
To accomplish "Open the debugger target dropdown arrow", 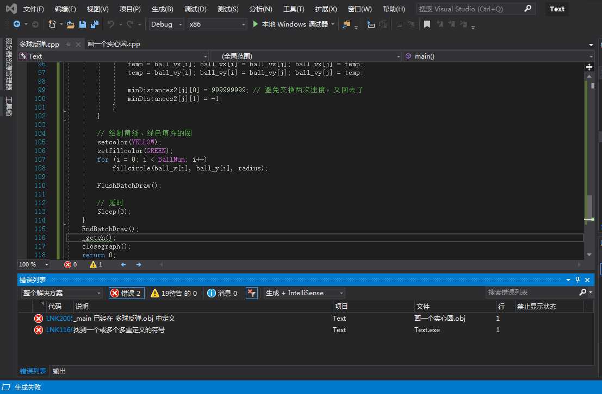I will (333, 24).
